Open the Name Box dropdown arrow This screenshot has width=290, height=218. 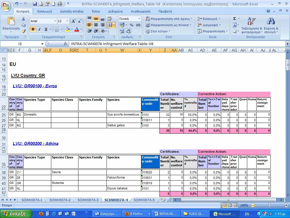42,44
